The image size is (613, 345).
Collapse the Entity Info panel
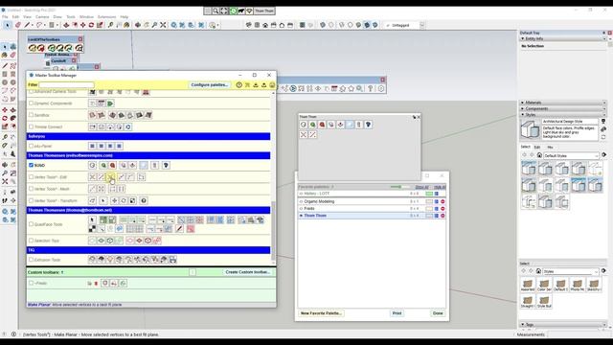point(534,38)
